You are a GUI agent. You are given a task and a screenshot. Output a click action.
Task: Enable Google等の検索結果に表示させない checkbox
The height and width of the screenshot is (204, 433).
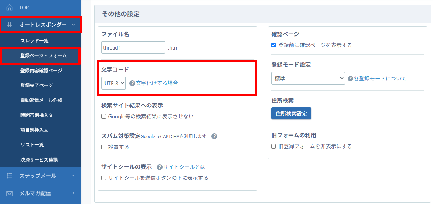tap(104, 116)
